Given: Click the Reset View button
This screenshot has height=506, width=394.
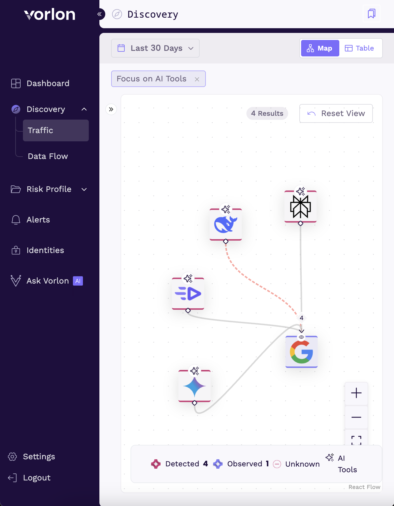Looking at the screenshot, I should [336, 113].
